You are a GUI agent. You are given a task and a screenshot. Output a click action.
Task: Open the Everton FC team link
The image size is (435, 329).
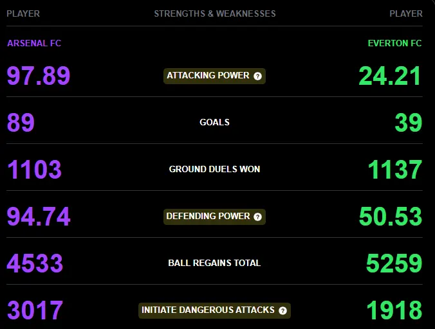pos(394,43)
